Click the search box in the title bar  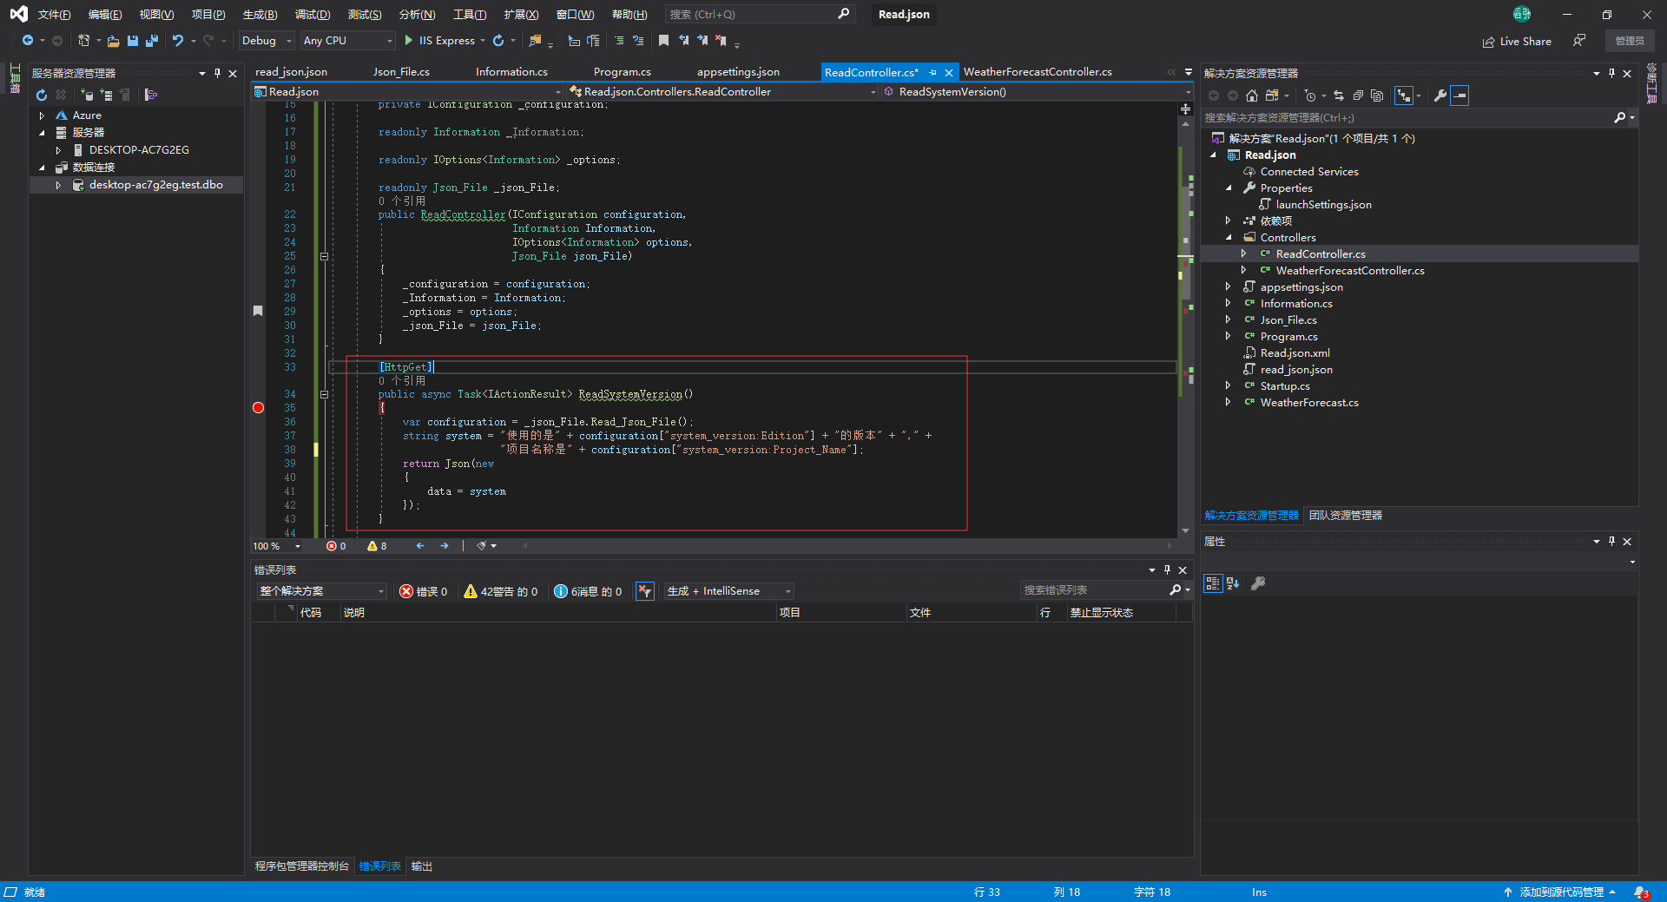click(x=760, y=15)
